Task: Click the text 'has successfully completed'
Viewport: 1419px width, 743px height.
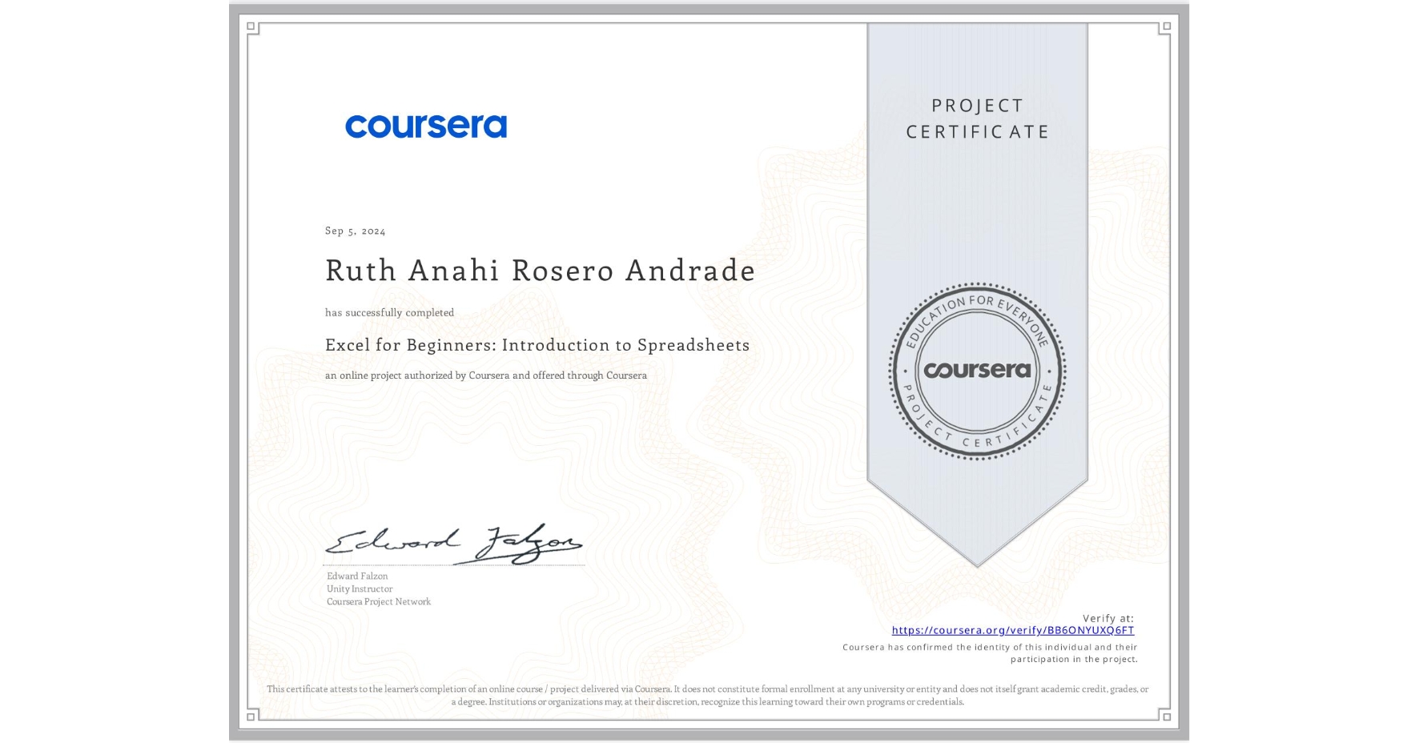Action: pos(389,312)
